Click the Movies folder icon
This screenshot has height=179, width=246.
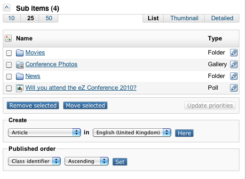(20, 53)
